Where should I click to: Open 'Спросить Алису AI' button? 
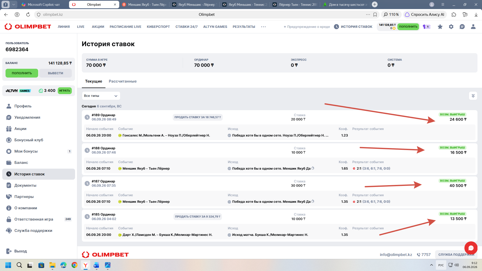point(425,15)
